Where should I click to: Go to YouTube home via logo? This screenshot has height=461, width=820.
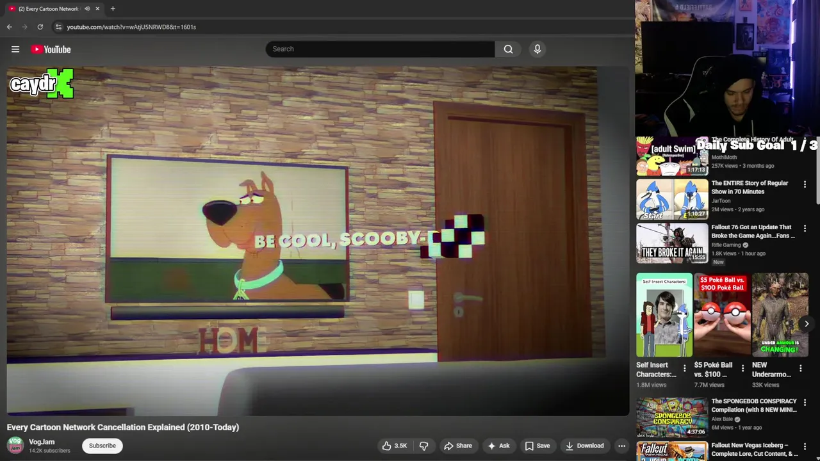point(51,49)
